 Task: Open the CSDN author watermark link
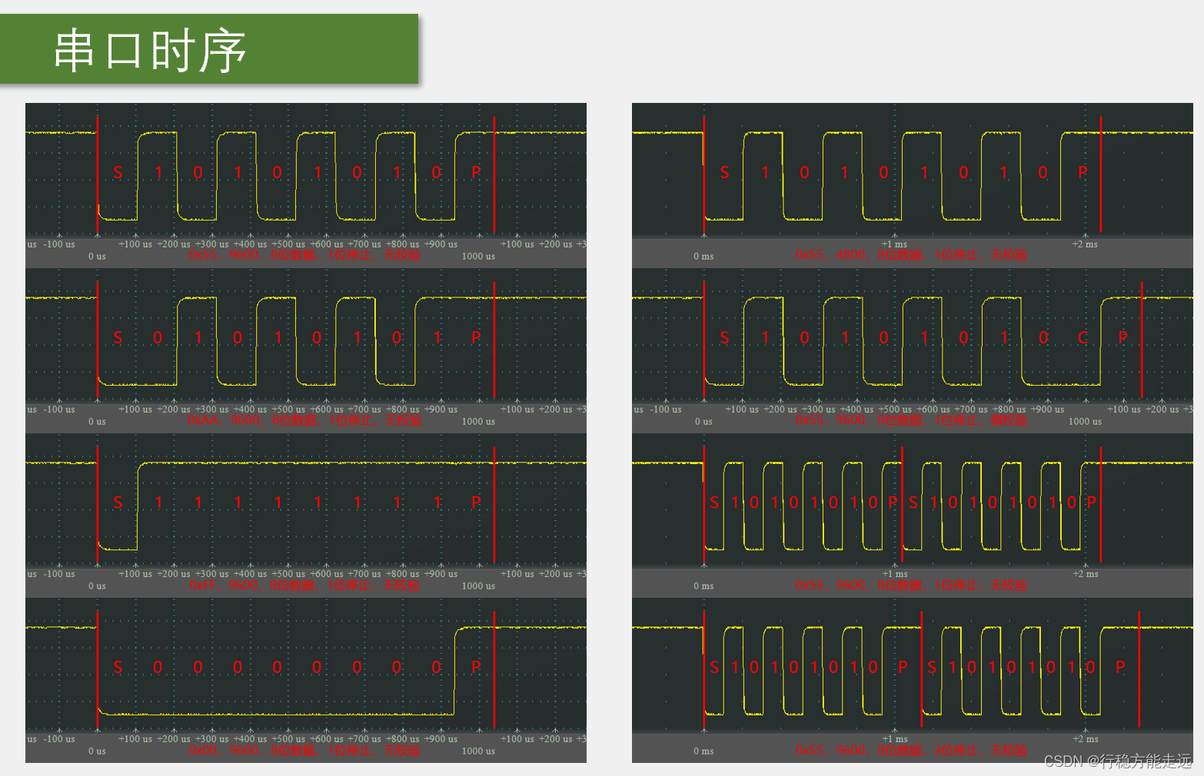pos(1117,761)
